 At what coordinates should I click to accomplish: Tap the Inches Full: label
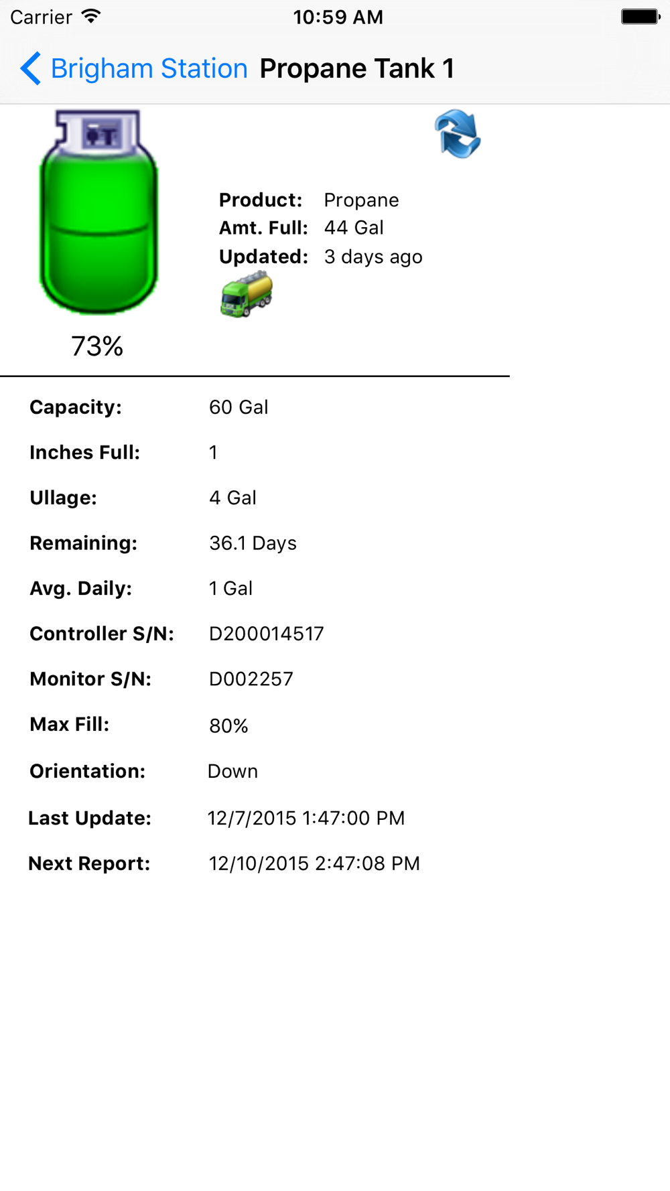pos(85,453)
